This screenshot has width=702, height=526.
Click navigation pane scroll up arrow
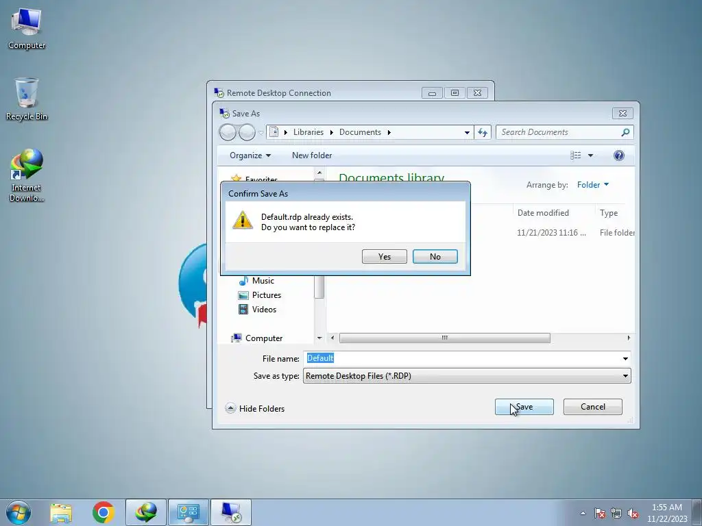click(319, 172)
